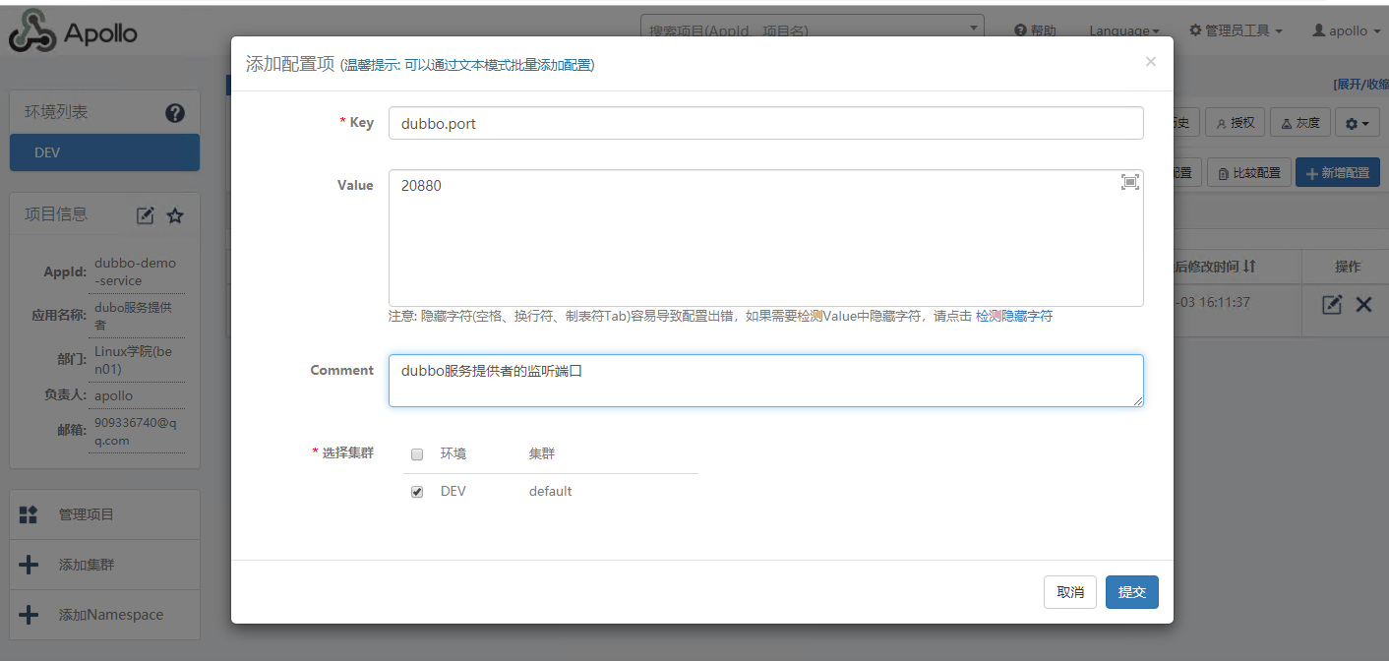Click the 取消 cancel button

(1069, 592)
